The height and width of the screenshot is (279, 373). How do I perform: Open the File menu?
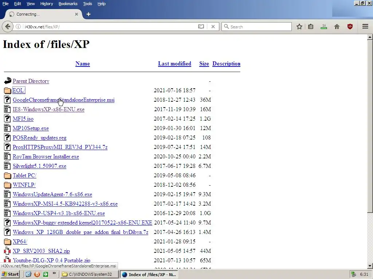point(5,4)
